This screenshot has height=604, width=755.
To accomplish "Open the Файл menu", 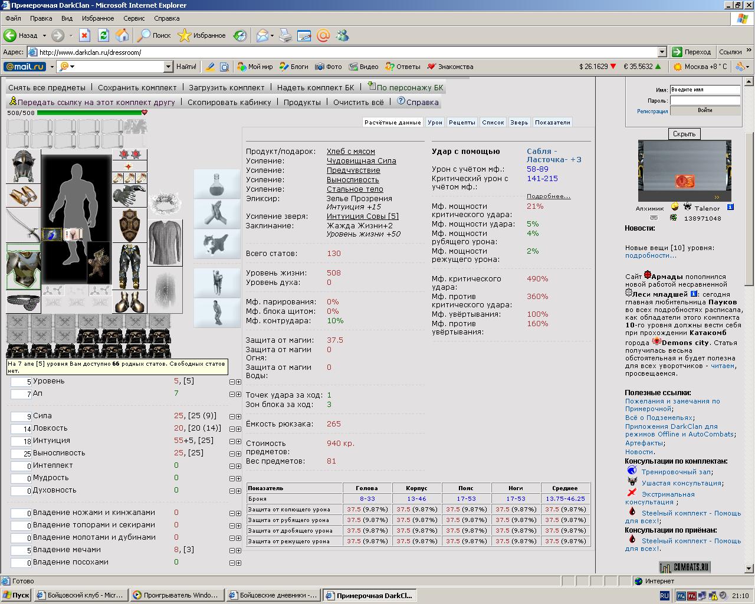I will tap(13, 18).
